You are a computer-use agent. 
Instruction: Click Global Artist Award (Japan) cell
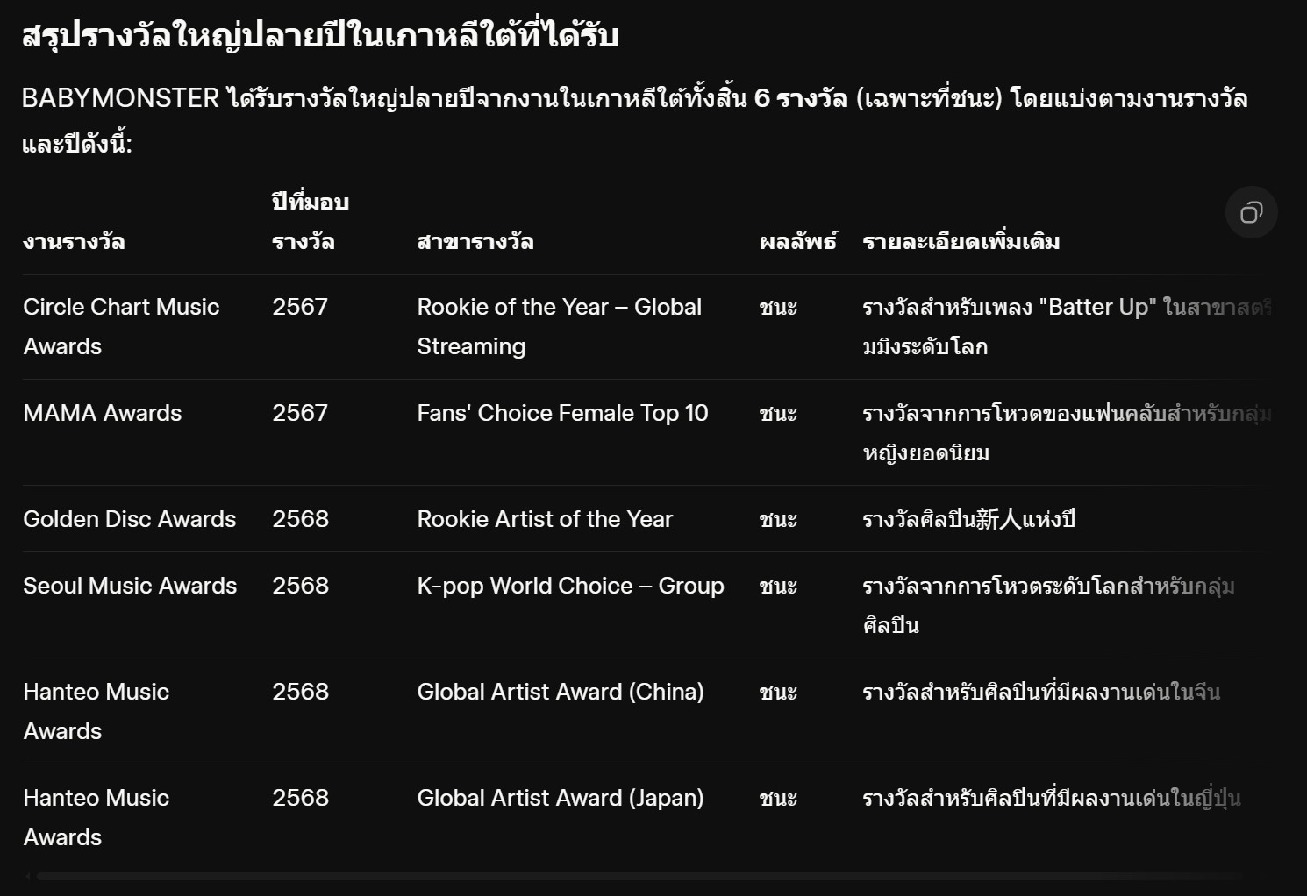tap(561, 798)
